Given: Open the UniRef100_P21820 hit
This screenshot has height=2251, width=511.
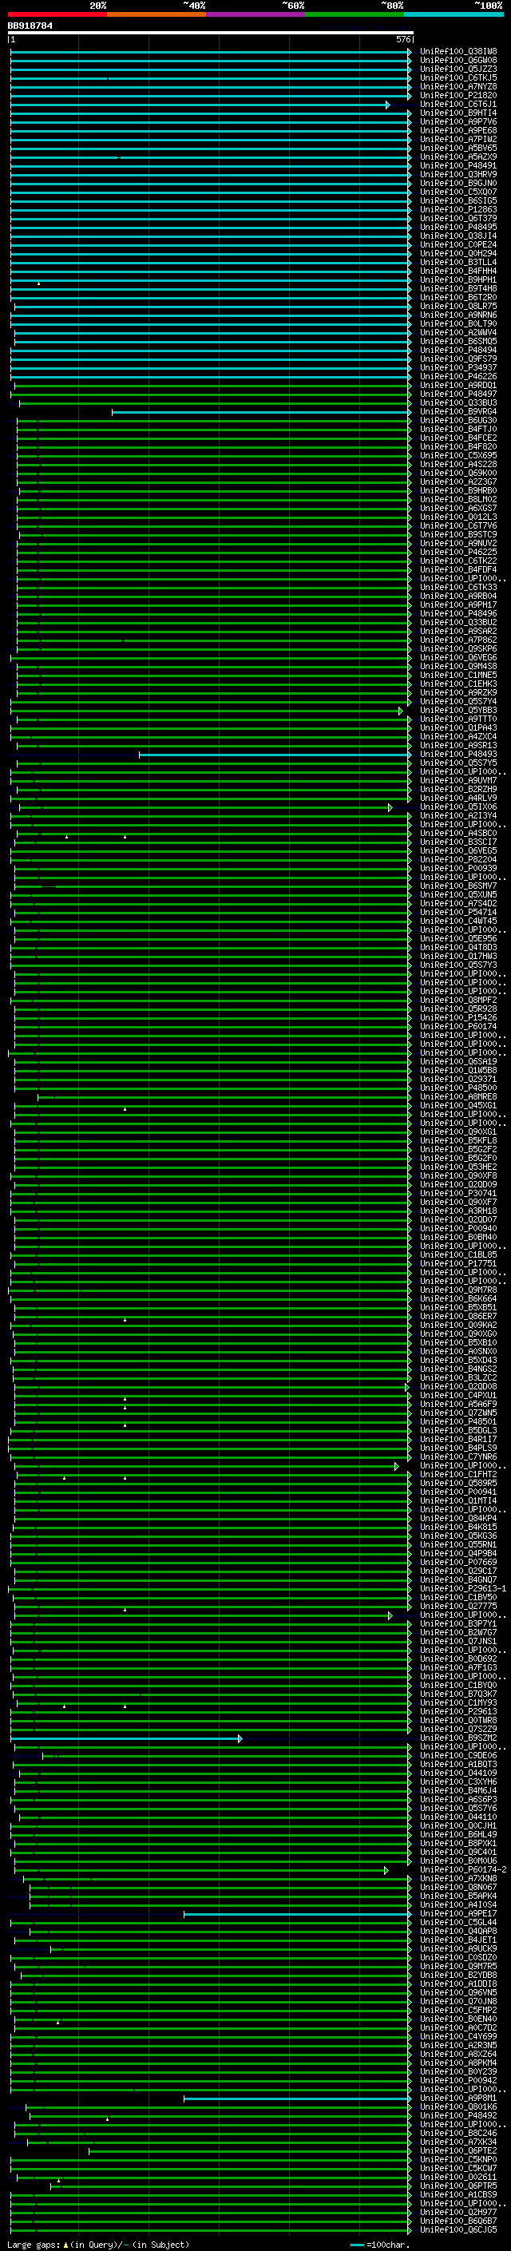Looking at the screenshot, I should coord(458,96).
